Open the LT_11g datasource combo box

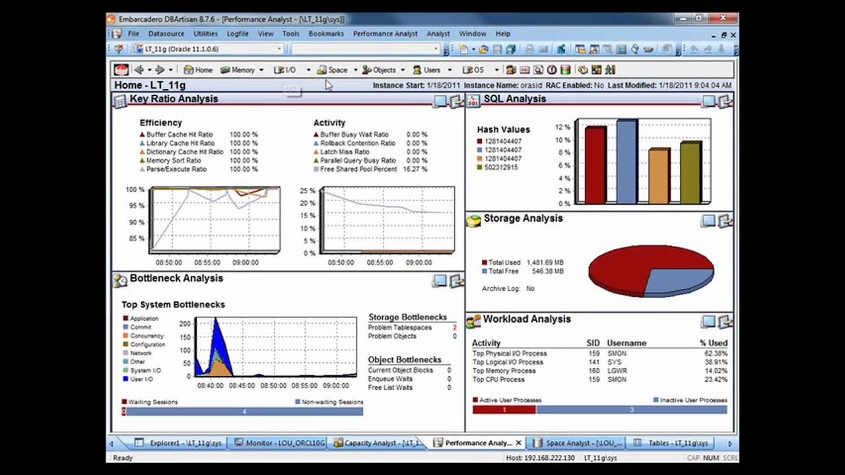click(x=207, y=49)
